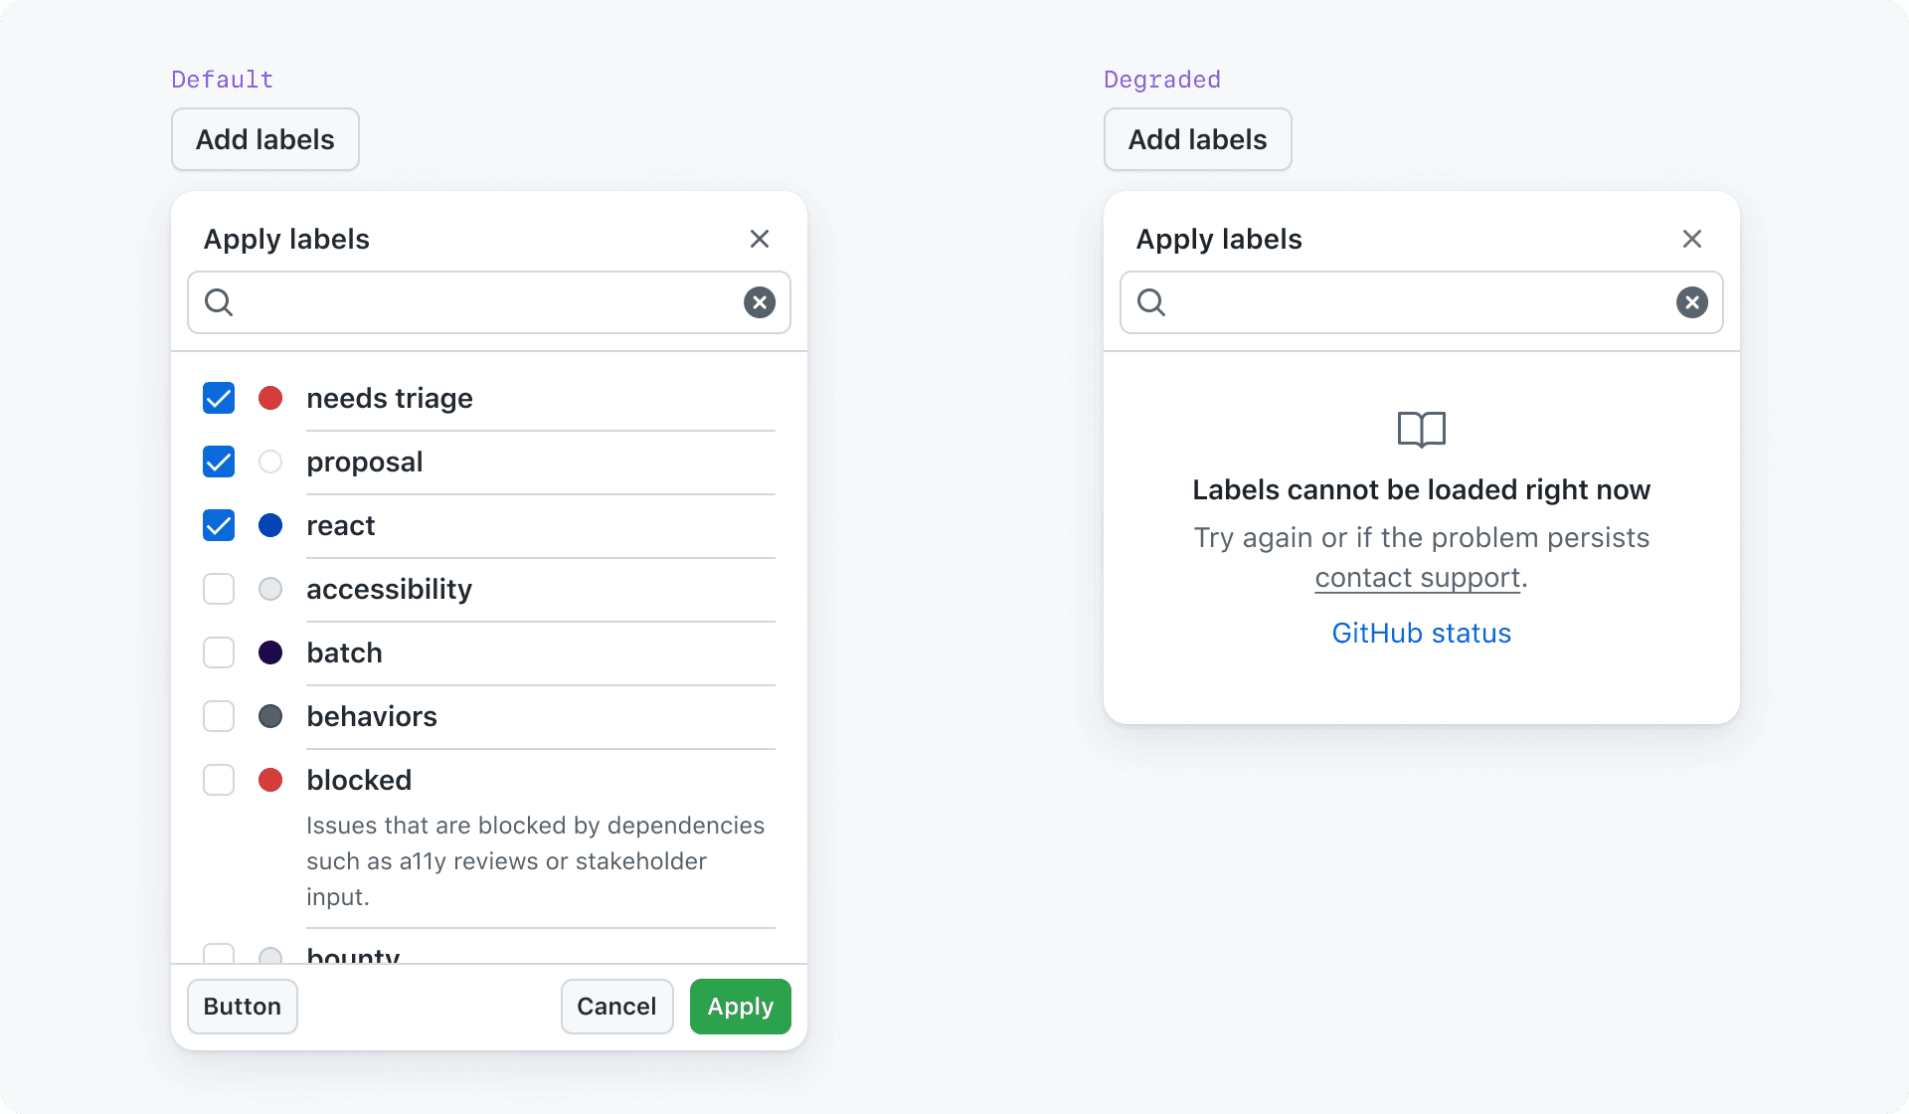Viewport: 1909px width, 1114px height.
Task: Click the X to close the Default Apply labels dialog
Action: coord(760,239)
